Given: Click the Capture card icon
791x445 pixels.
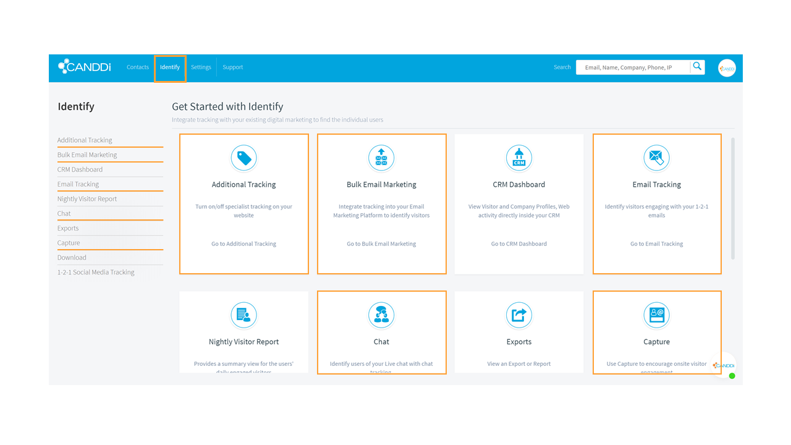Looking at the screenshot, I should coord(656,315).
